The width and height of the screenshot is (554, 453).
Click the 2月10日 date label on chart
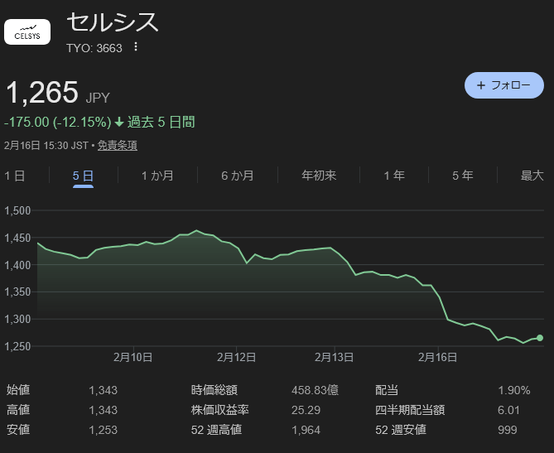pos(132,357)
